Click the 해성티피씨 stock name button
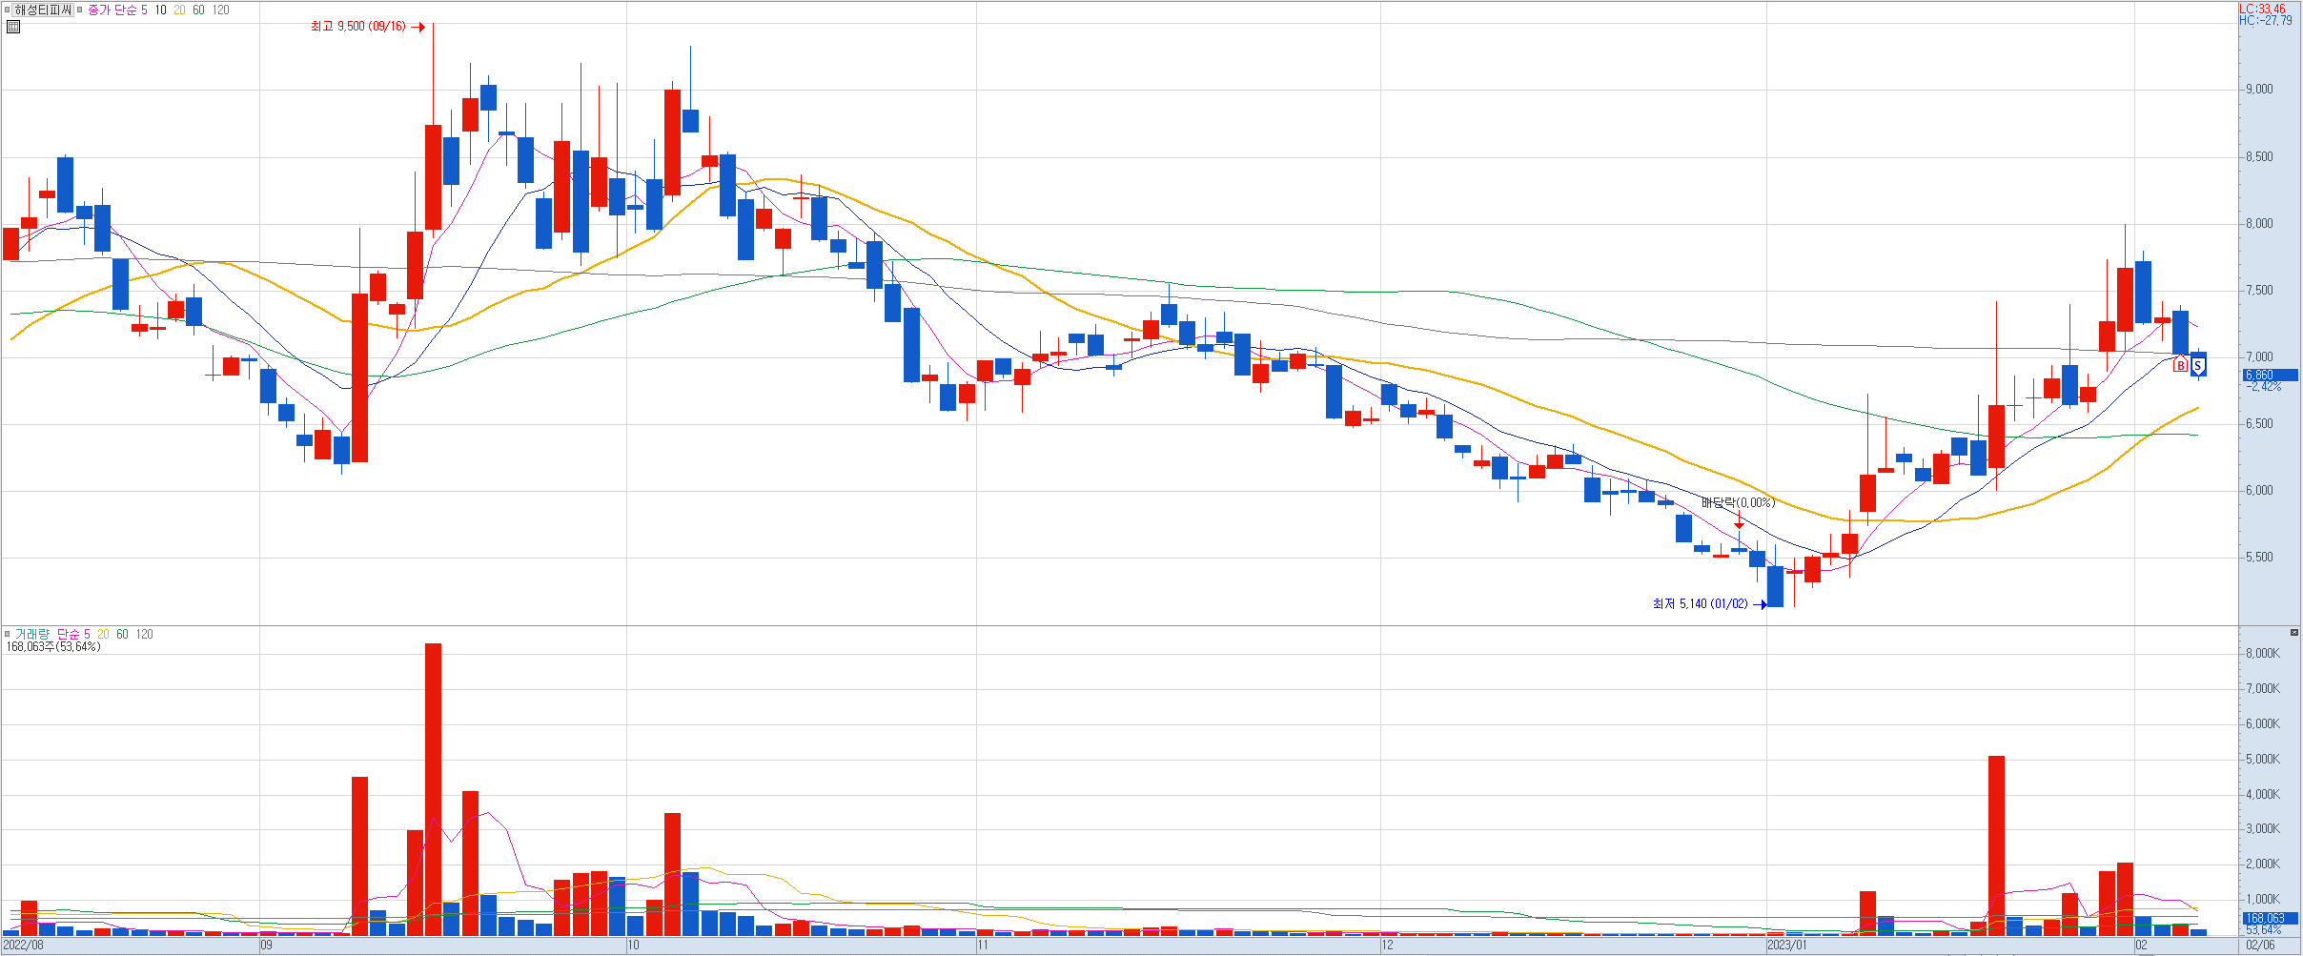 pyautogui.click(x=43, y=10)
